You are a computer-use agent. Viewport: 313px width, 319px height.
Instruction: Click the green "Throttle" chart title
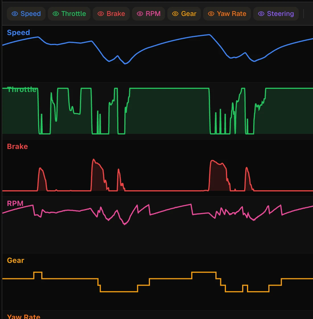pyautogui.click(x=22, y=89)
